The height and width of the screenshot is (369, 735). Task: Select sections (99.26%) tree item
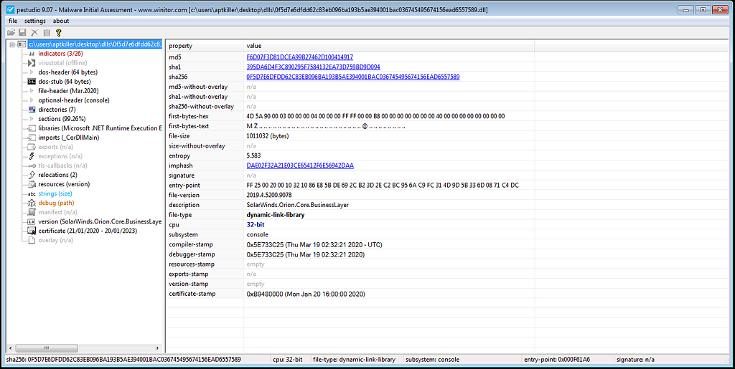[62, 119]
